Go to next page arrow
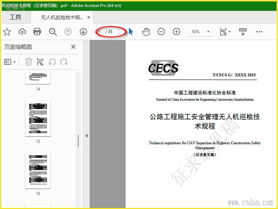Image resolution: width=278 pixels, height=209 pixels. tap(83, 32)
